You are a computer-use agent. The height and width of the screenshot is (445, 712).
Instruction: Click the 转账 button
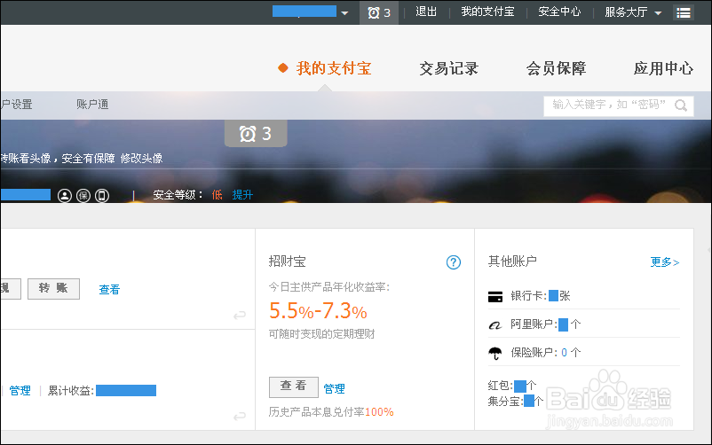pos(53,289)
